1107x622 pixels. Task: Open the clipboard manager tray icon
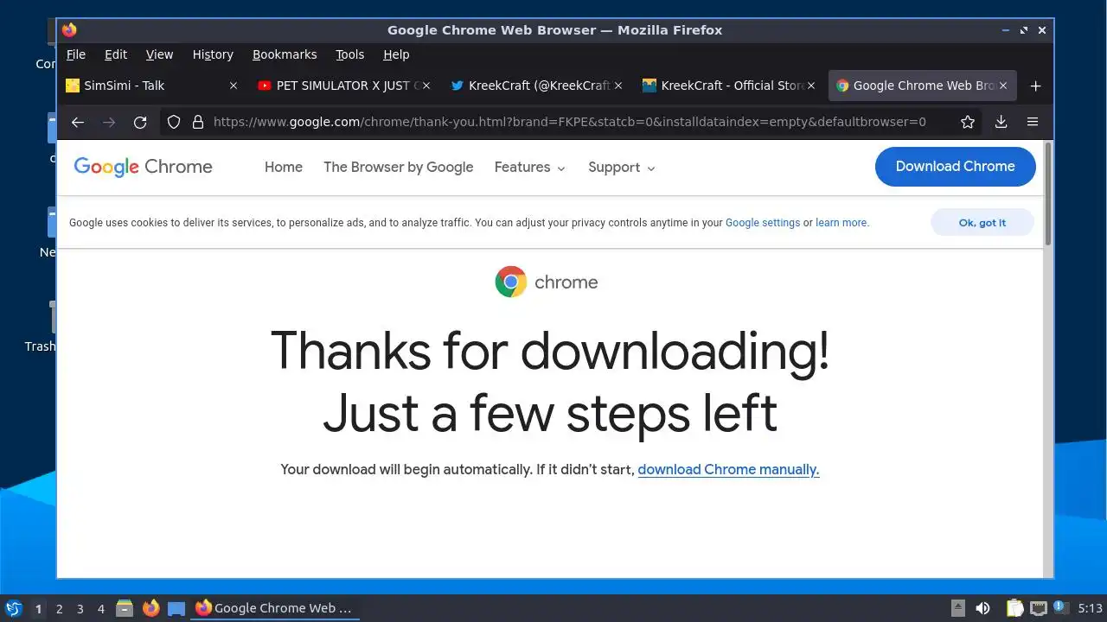click(1014, 608)
